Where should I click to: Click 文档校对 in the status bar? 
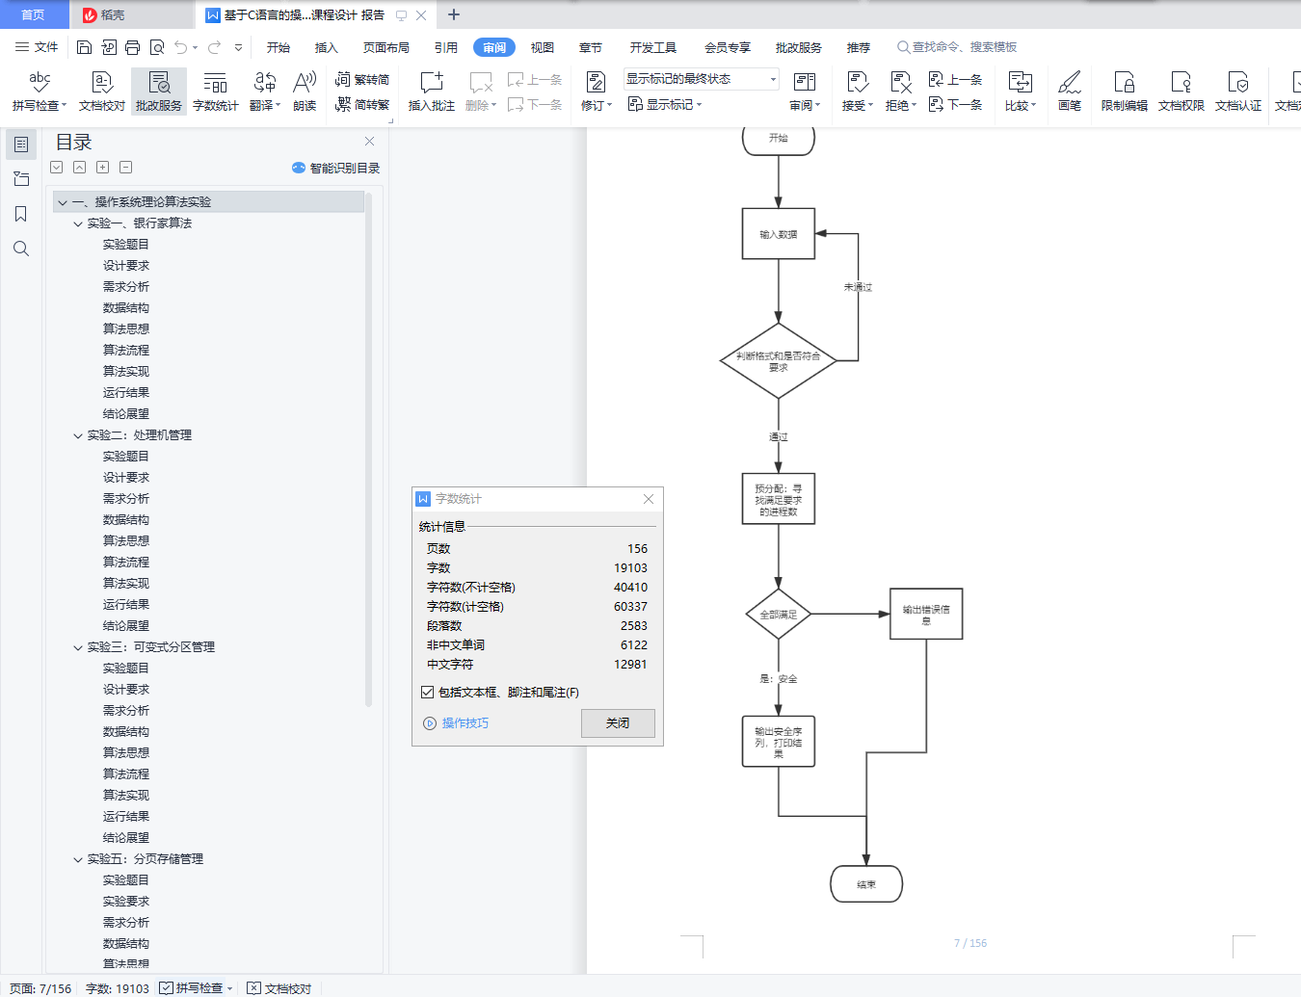tap(279, 988)
